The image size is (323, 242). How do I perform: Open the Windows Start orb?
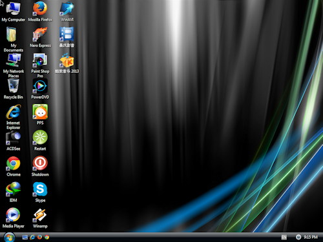click(x=10, y=237)
